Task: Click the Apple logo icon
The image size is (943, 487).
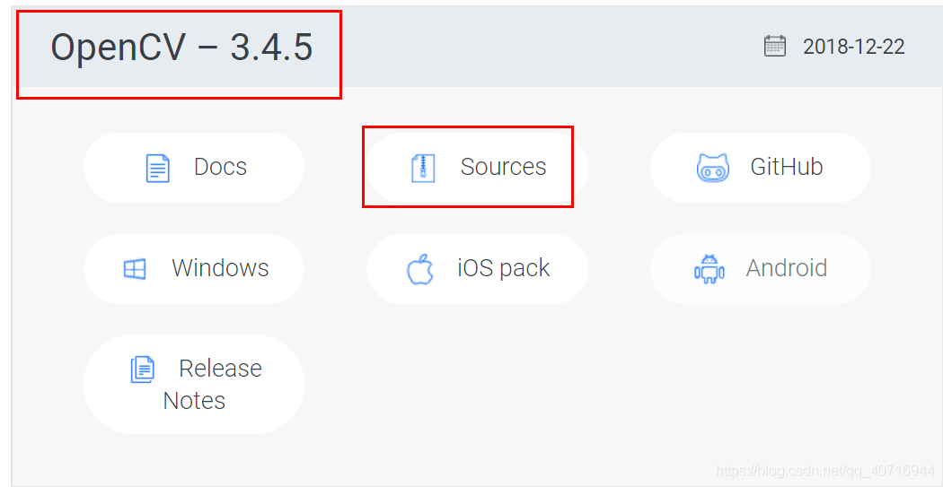Action: [x=420, y=268]
